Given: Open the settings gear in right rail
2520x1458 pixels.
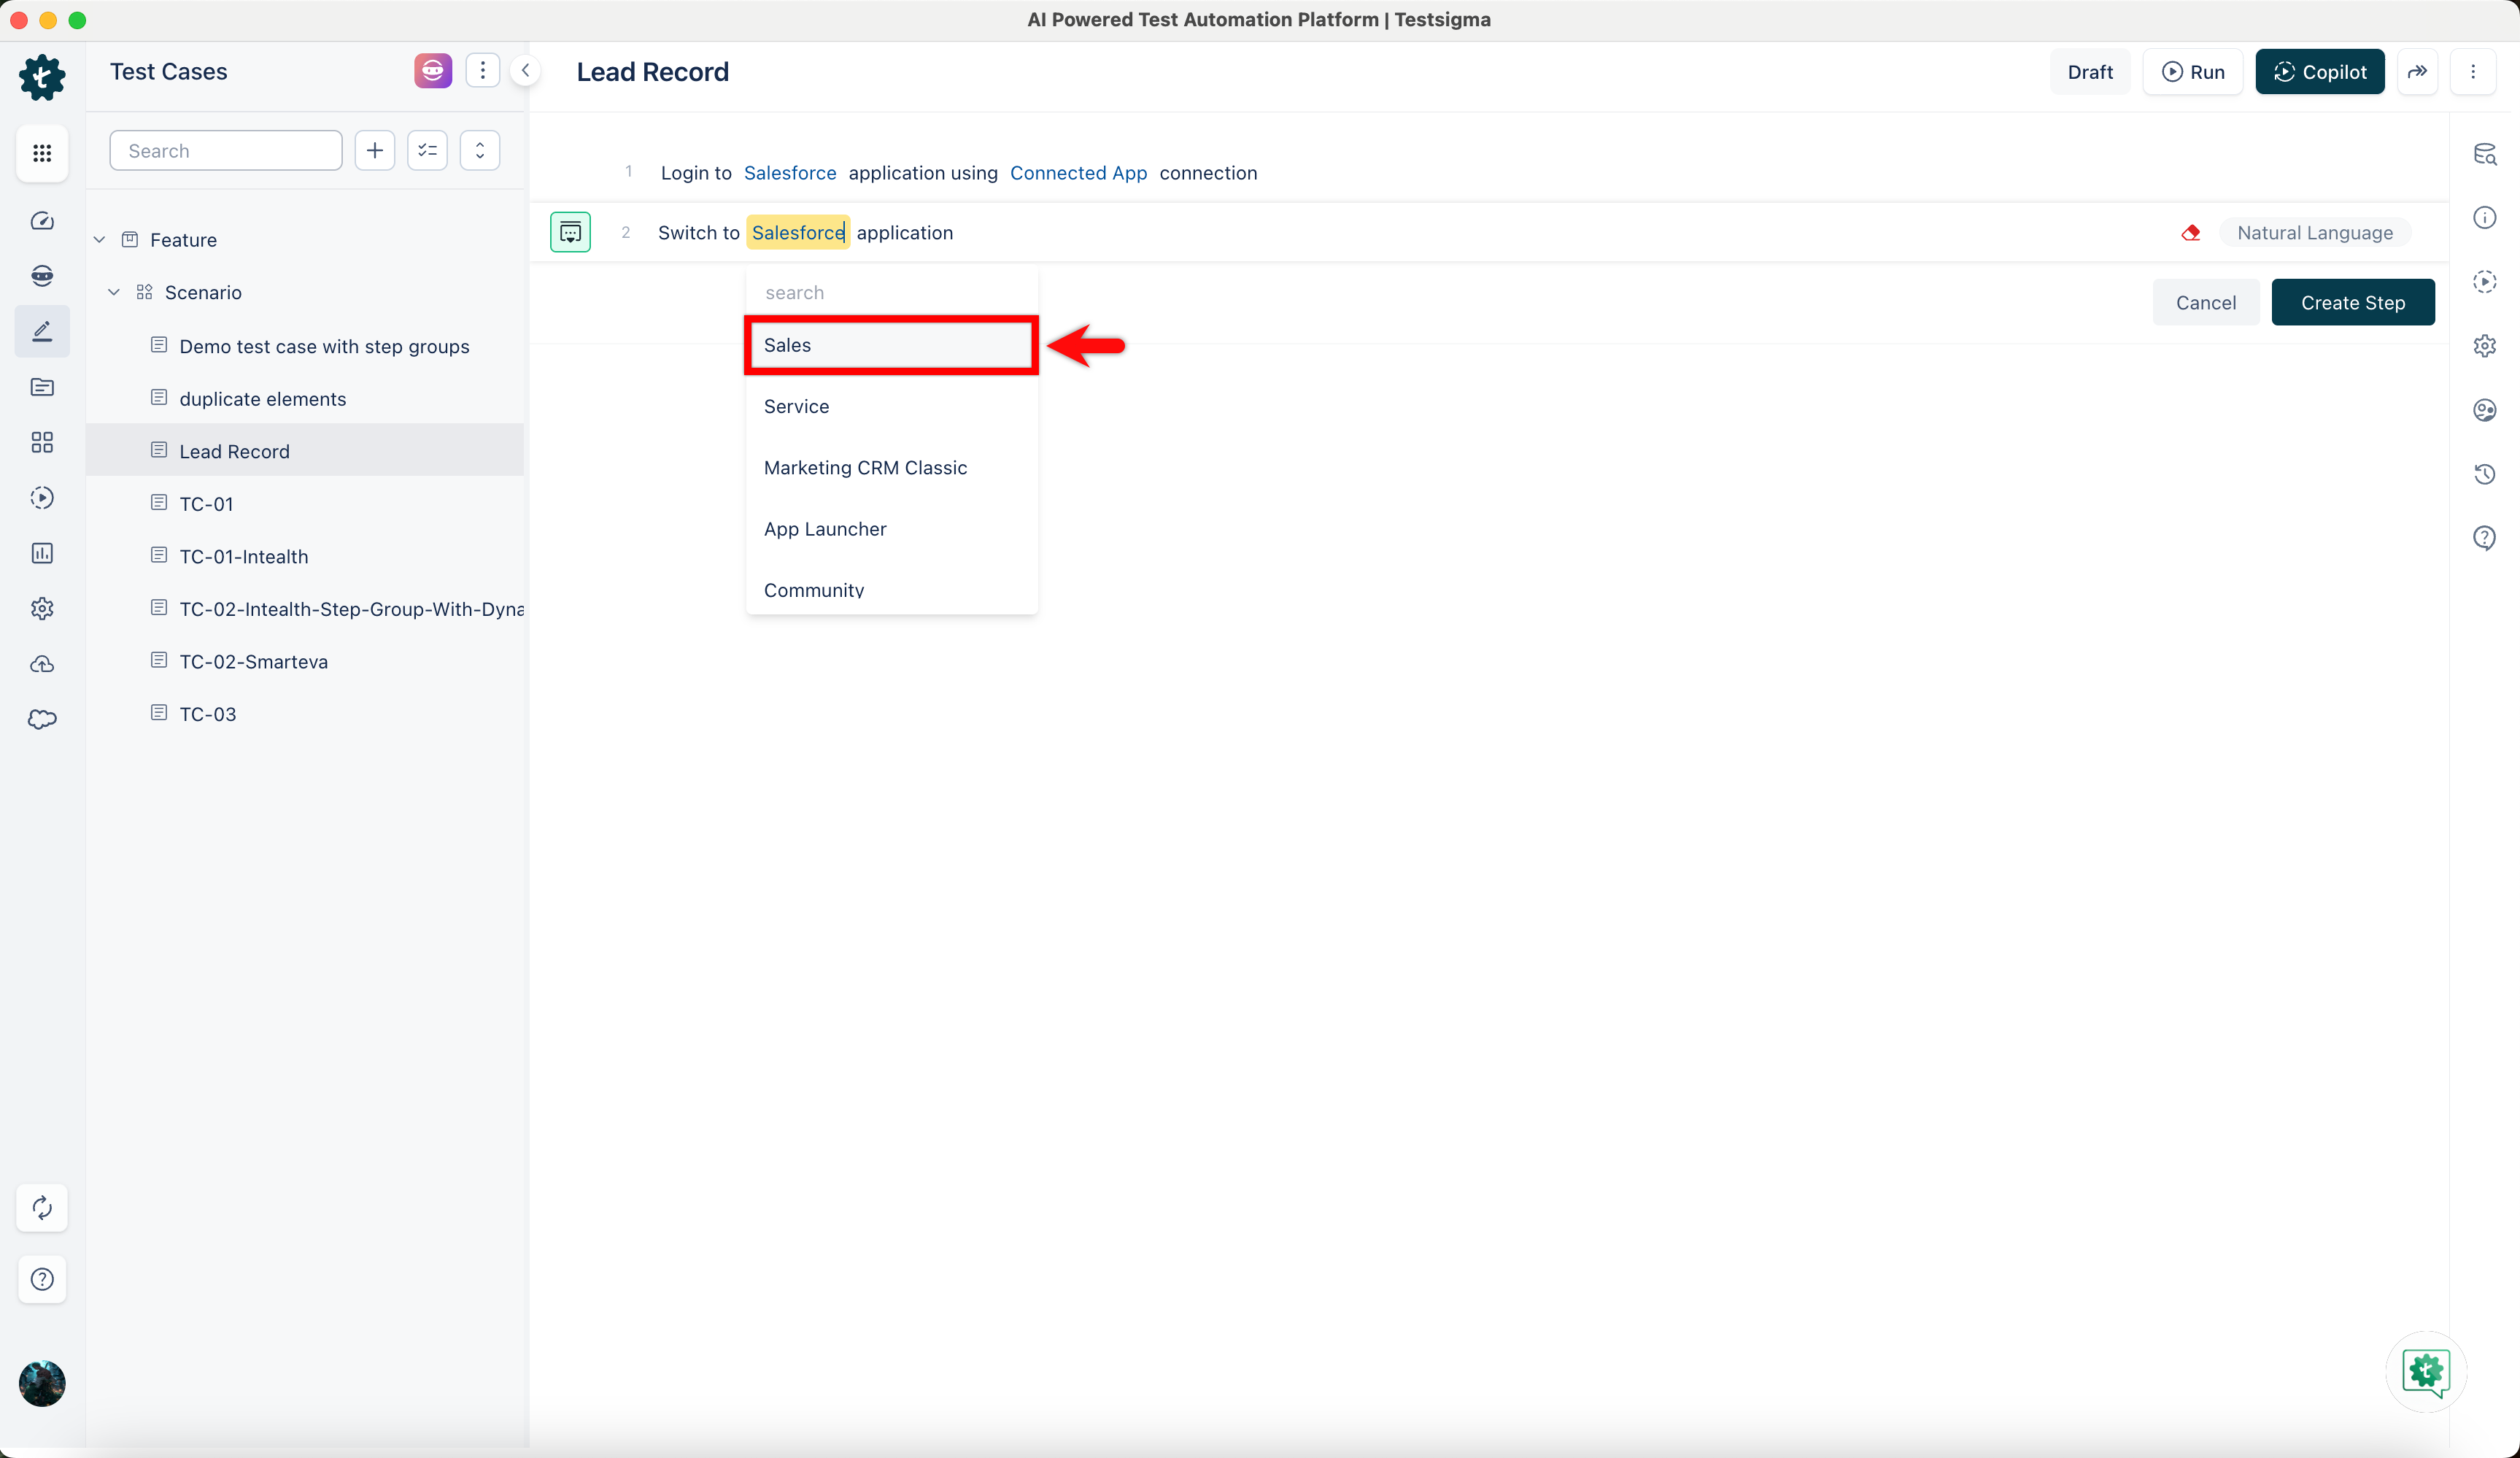Looking at the screenshot, I should pyautogui.click(x=2485, y=346).
